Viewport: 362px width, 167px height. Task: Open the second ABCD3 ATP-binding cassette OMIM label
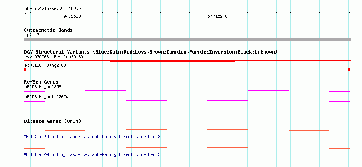pos(92,154)
